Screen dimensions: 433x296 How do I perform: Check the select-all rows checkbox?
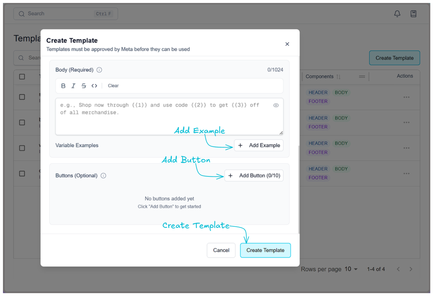(22, 76)
